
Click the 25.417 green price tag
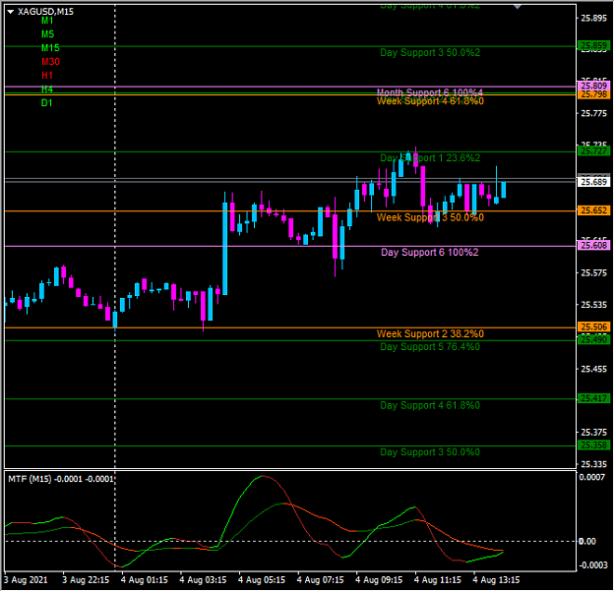tap(593, 398)
